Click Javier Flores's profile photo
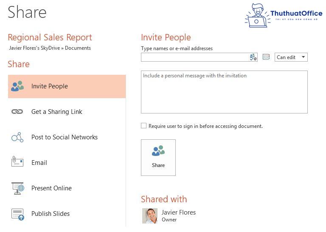 (150, 215)
